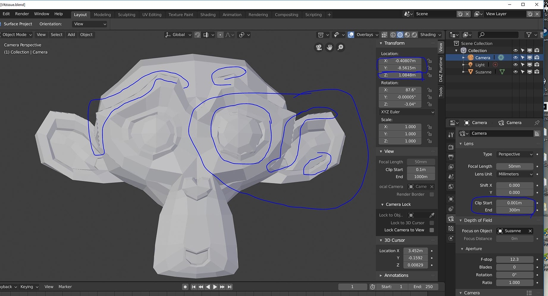Hide Suzanne in viewport with eye icon
This screenshot has height=296, width=548.
(515, 72)
